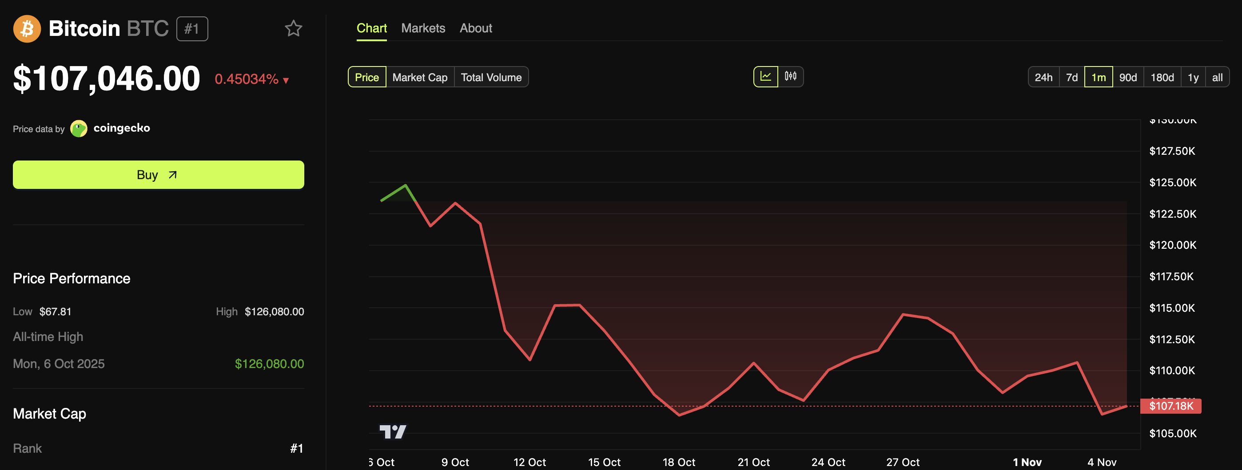The height and width of the screenshot is (470, 1242).
Task: Select the 90d time range
Action: coord(1128,77)
